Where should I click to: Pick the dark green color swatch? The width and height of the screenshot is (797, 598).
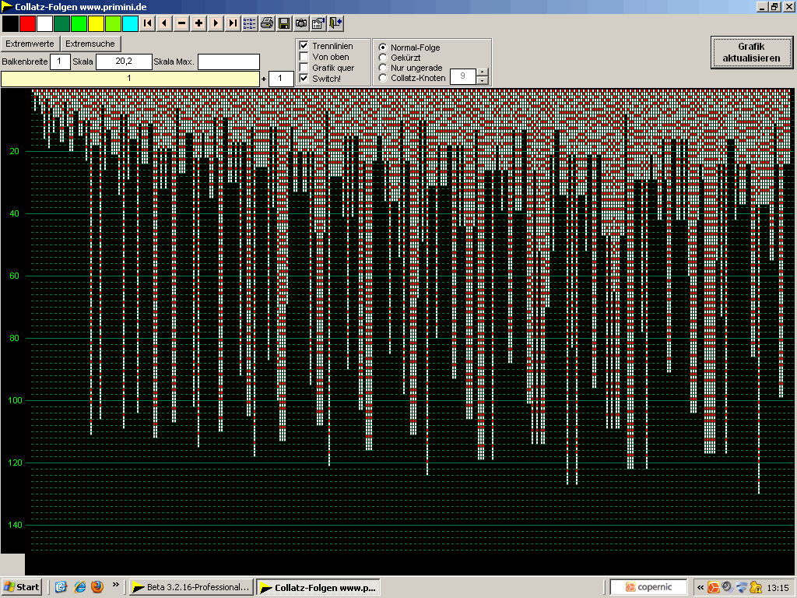pos(61,23)
